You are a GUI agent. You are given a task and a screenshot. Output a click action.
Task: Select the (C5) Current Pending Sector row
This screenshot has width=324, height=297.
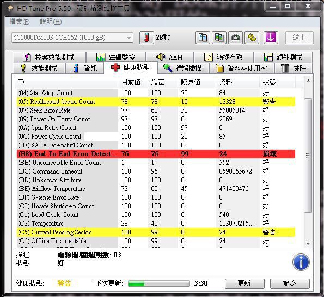point(156,232)
